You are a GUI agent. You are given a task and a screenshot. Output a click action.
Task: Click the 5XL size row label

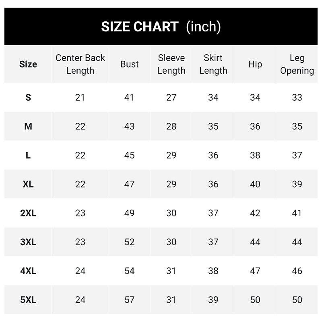point(28,300)
